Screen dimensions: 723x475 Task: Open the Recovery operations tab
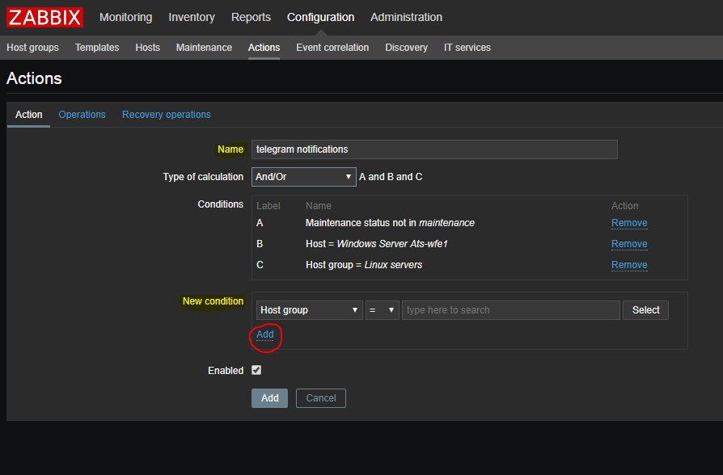166,115
